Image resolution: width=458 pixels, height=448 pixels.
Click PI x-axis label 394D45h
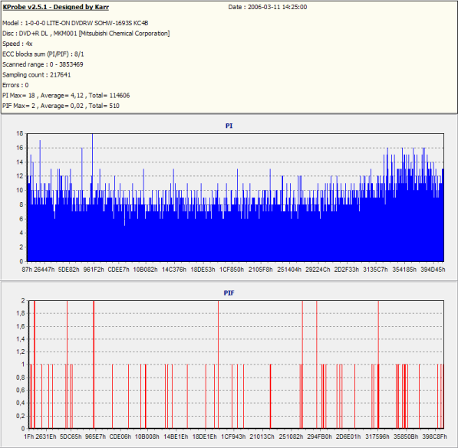433,270
